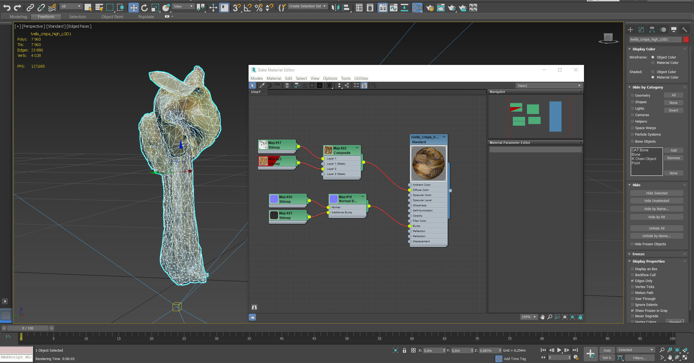Toggle the Selection Lock padlock icon
This screenshot has width=694, height=363.
pos(404,350)
